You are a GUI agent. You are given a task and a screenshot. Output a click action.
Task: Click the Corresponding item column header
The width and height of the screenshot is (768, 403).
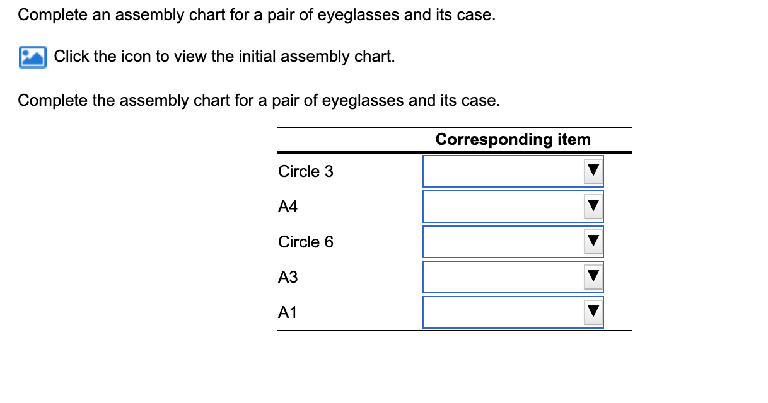[513, 139]
